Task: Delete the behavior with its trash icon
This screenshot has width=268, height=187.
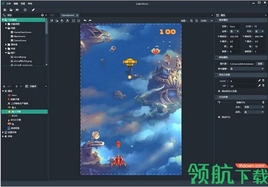Action: point(263,102)
